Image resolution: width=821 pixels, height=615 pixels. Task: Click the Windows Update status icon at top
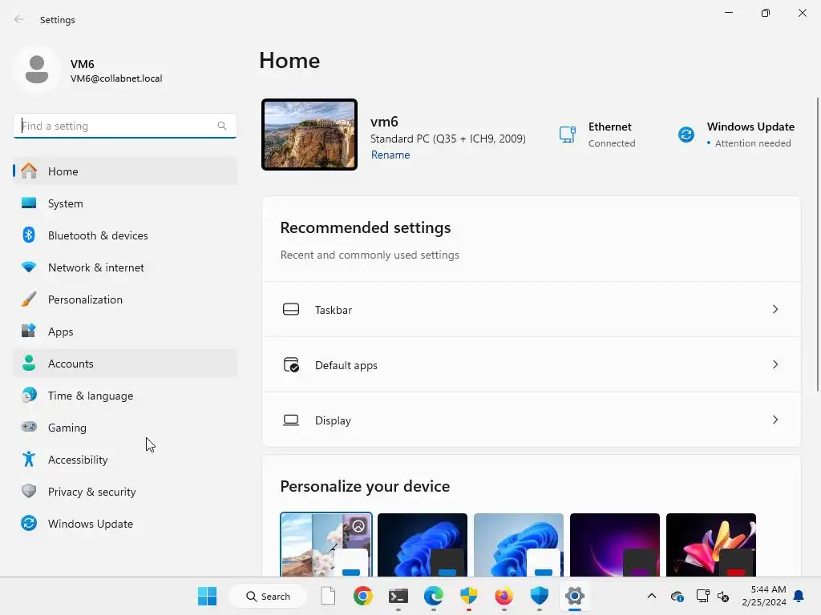point(686,135)
